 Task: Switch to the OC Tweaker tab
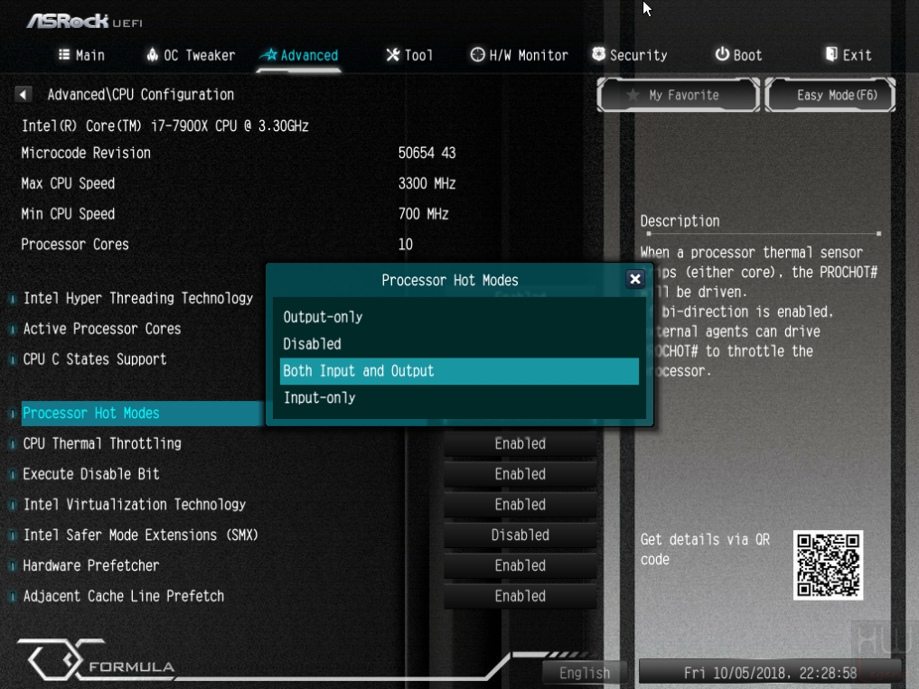point(191,55)
